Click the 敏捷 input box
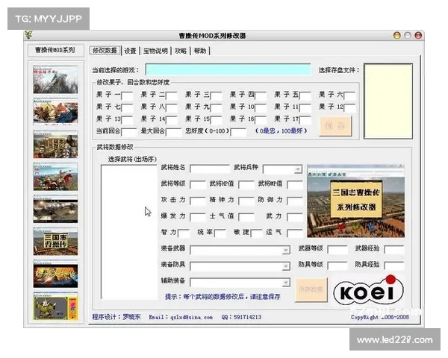 (x=257, y=233)
